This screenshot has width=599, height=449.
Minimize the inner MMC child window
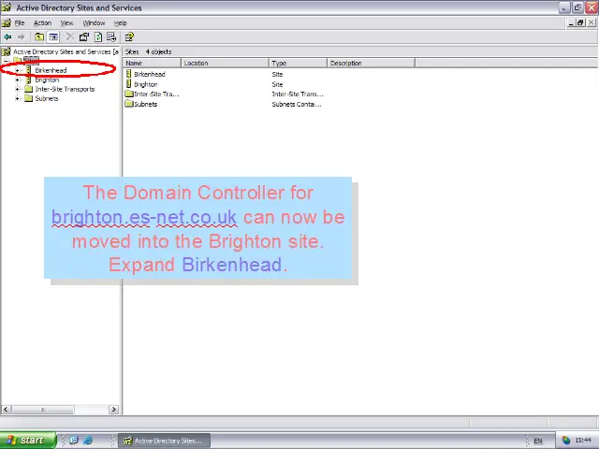[571, 22]
